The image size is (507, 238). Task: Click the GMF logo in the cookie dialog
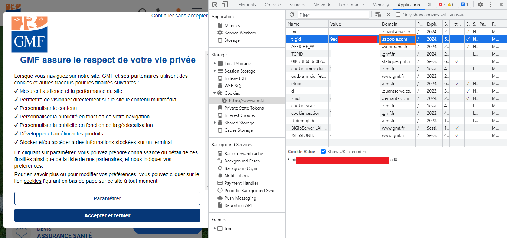click(x=29, y=34)
